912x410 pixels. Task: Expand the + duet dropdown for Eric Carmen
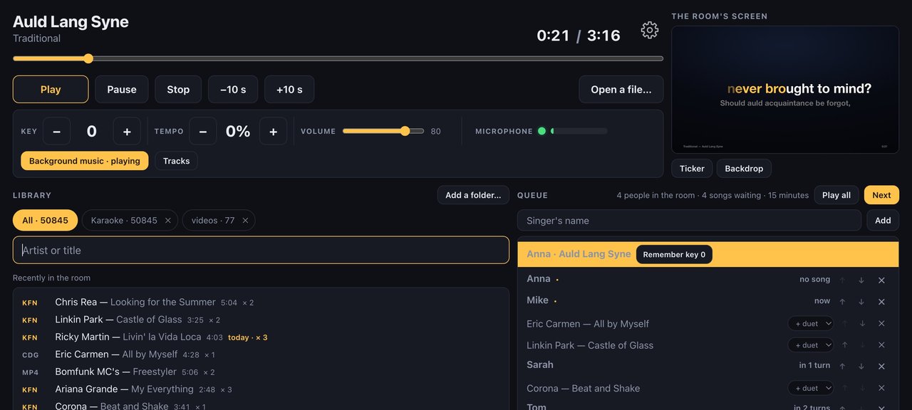(811, 324)
